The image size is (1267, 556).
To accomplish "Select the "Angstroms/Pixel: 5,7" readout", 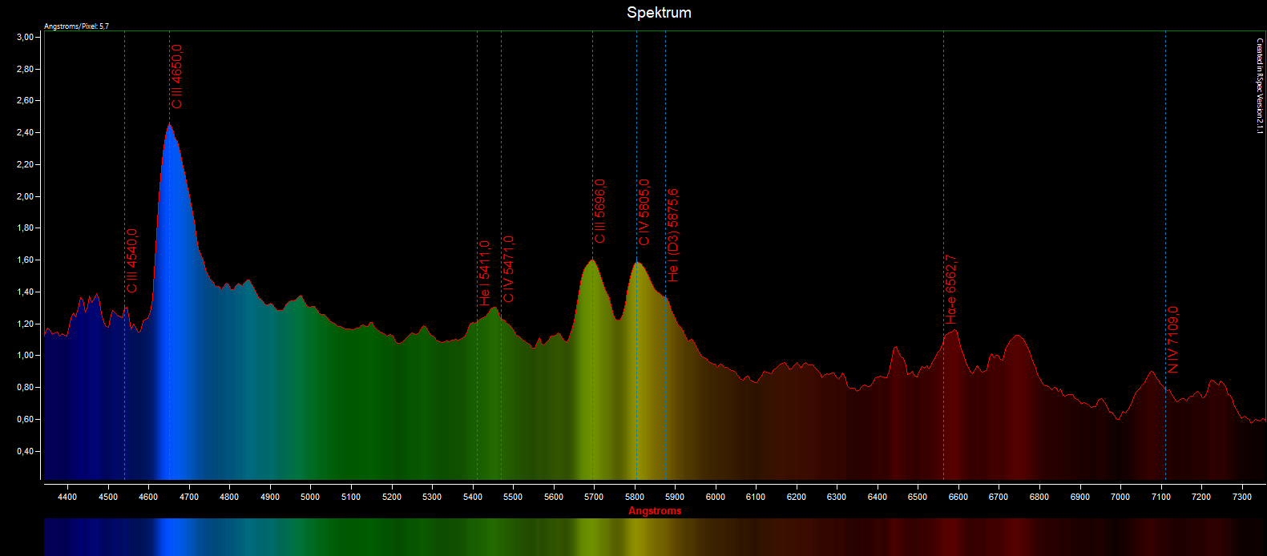I will (76, 26).
